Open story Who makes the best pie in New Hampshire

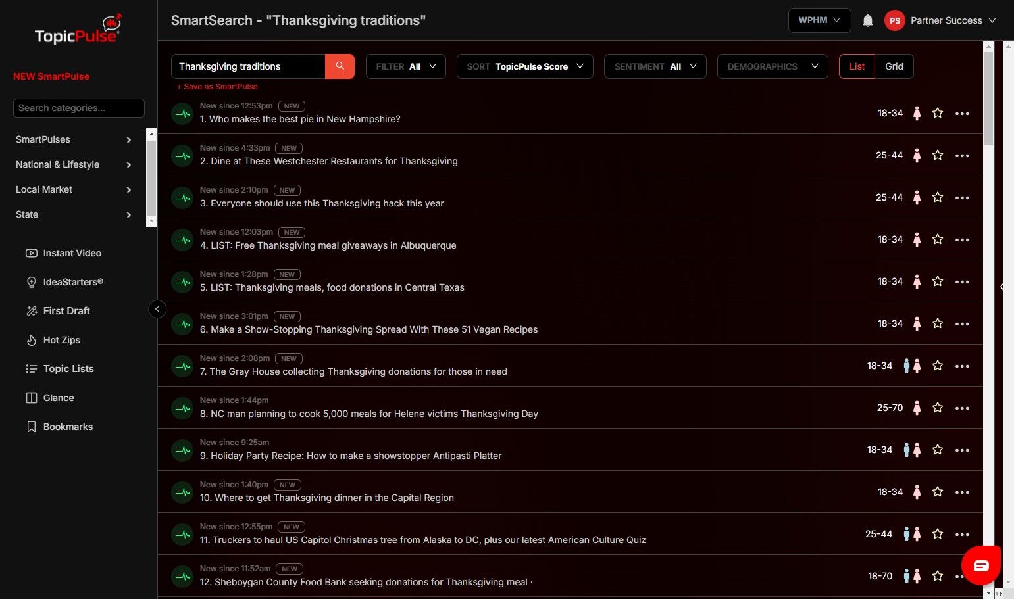click(x=300, y=119)
